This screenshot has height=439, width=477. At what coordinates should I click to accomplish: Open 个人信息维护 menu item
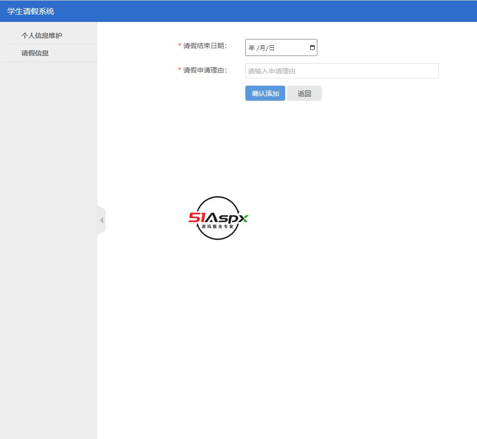coord(42,36)
